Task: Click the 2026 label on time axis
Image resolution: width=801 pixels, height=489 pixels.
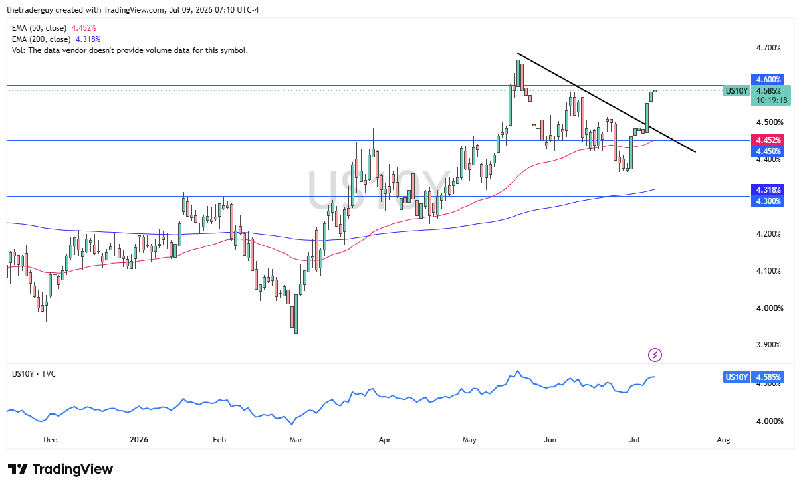Action: [138, 440]
